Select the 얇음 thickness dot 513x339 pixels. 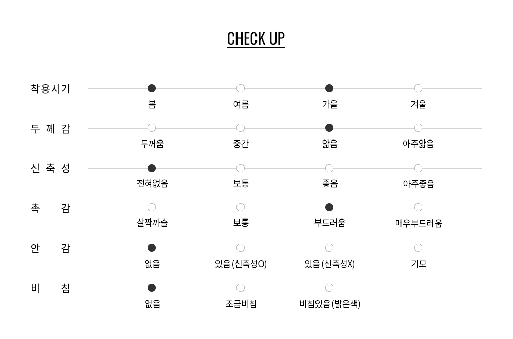click(x=329, y=128)
